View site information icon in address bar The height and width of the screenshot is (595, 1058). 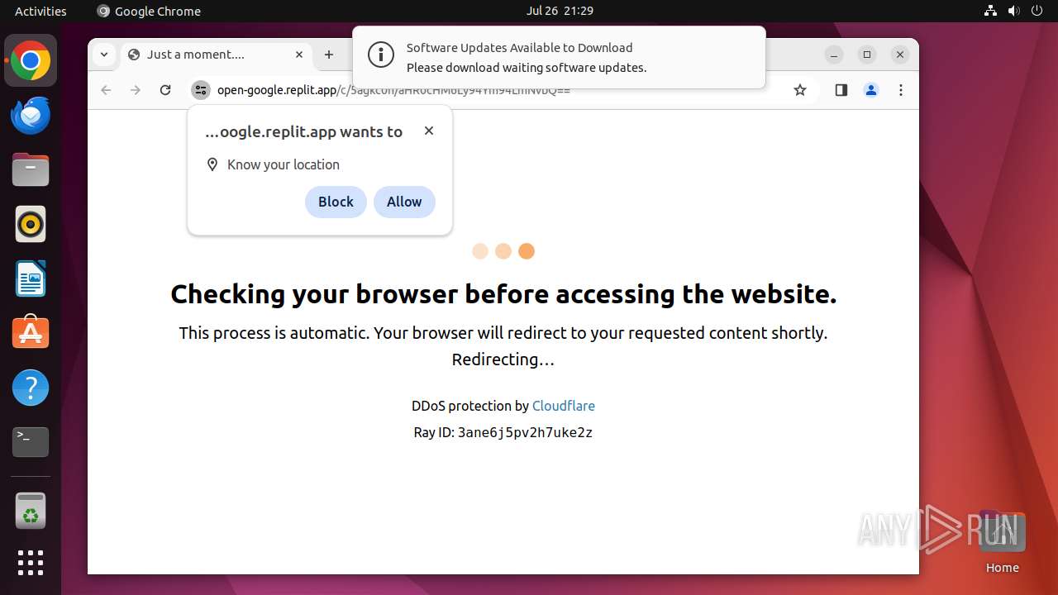pyautogui.click(x=201, y=90)
